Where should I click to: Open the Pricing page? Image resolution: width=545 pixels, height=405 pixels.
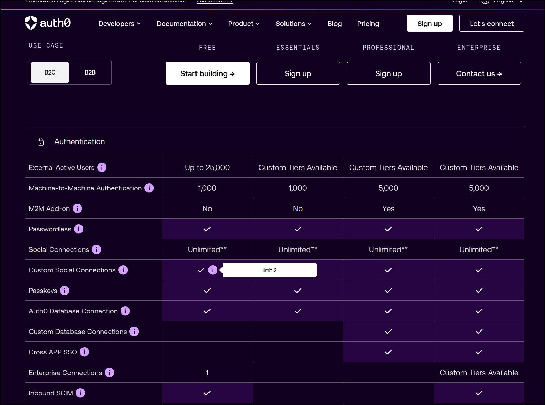pyautogui.click(x=368, y=24)
